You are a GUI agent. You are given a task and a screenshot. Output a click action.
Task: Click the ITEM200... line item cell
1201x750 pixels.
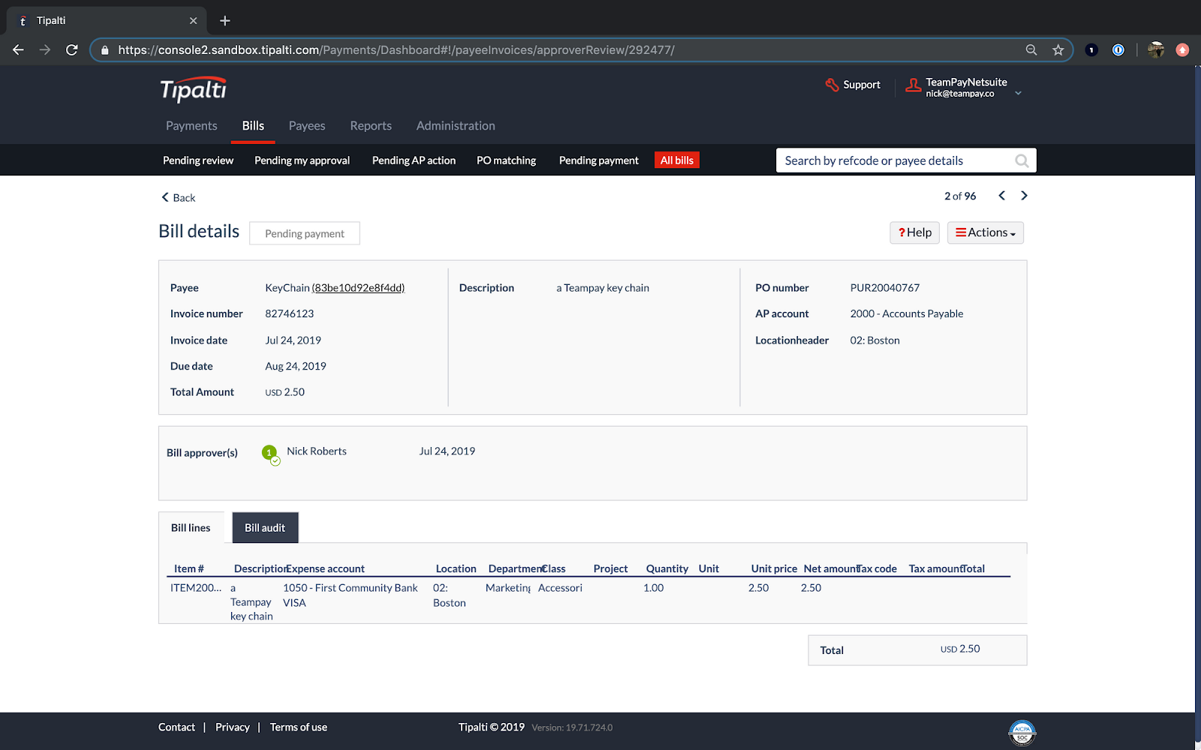[x=196, y=588]
